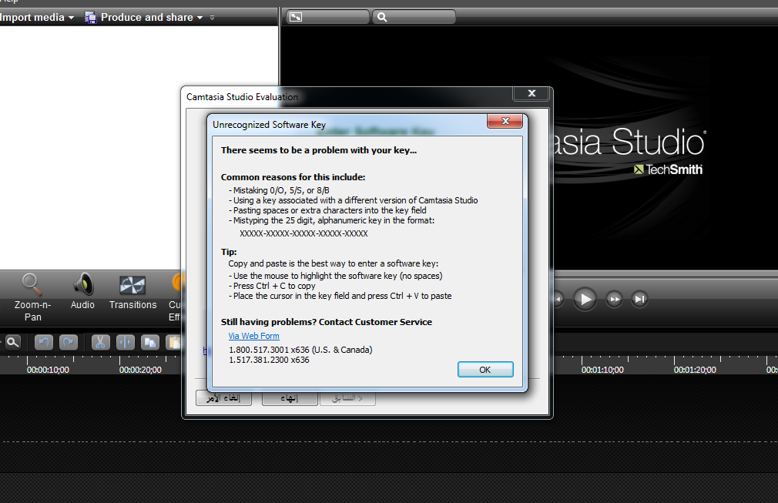
Task: Open the Import media dropdown
Action: [37, 18]
